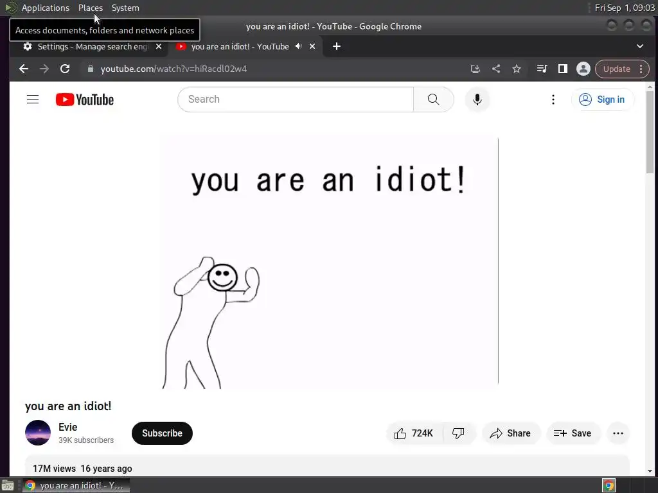Save the video to a playlist
658x493 pixels.
(573, 433)
